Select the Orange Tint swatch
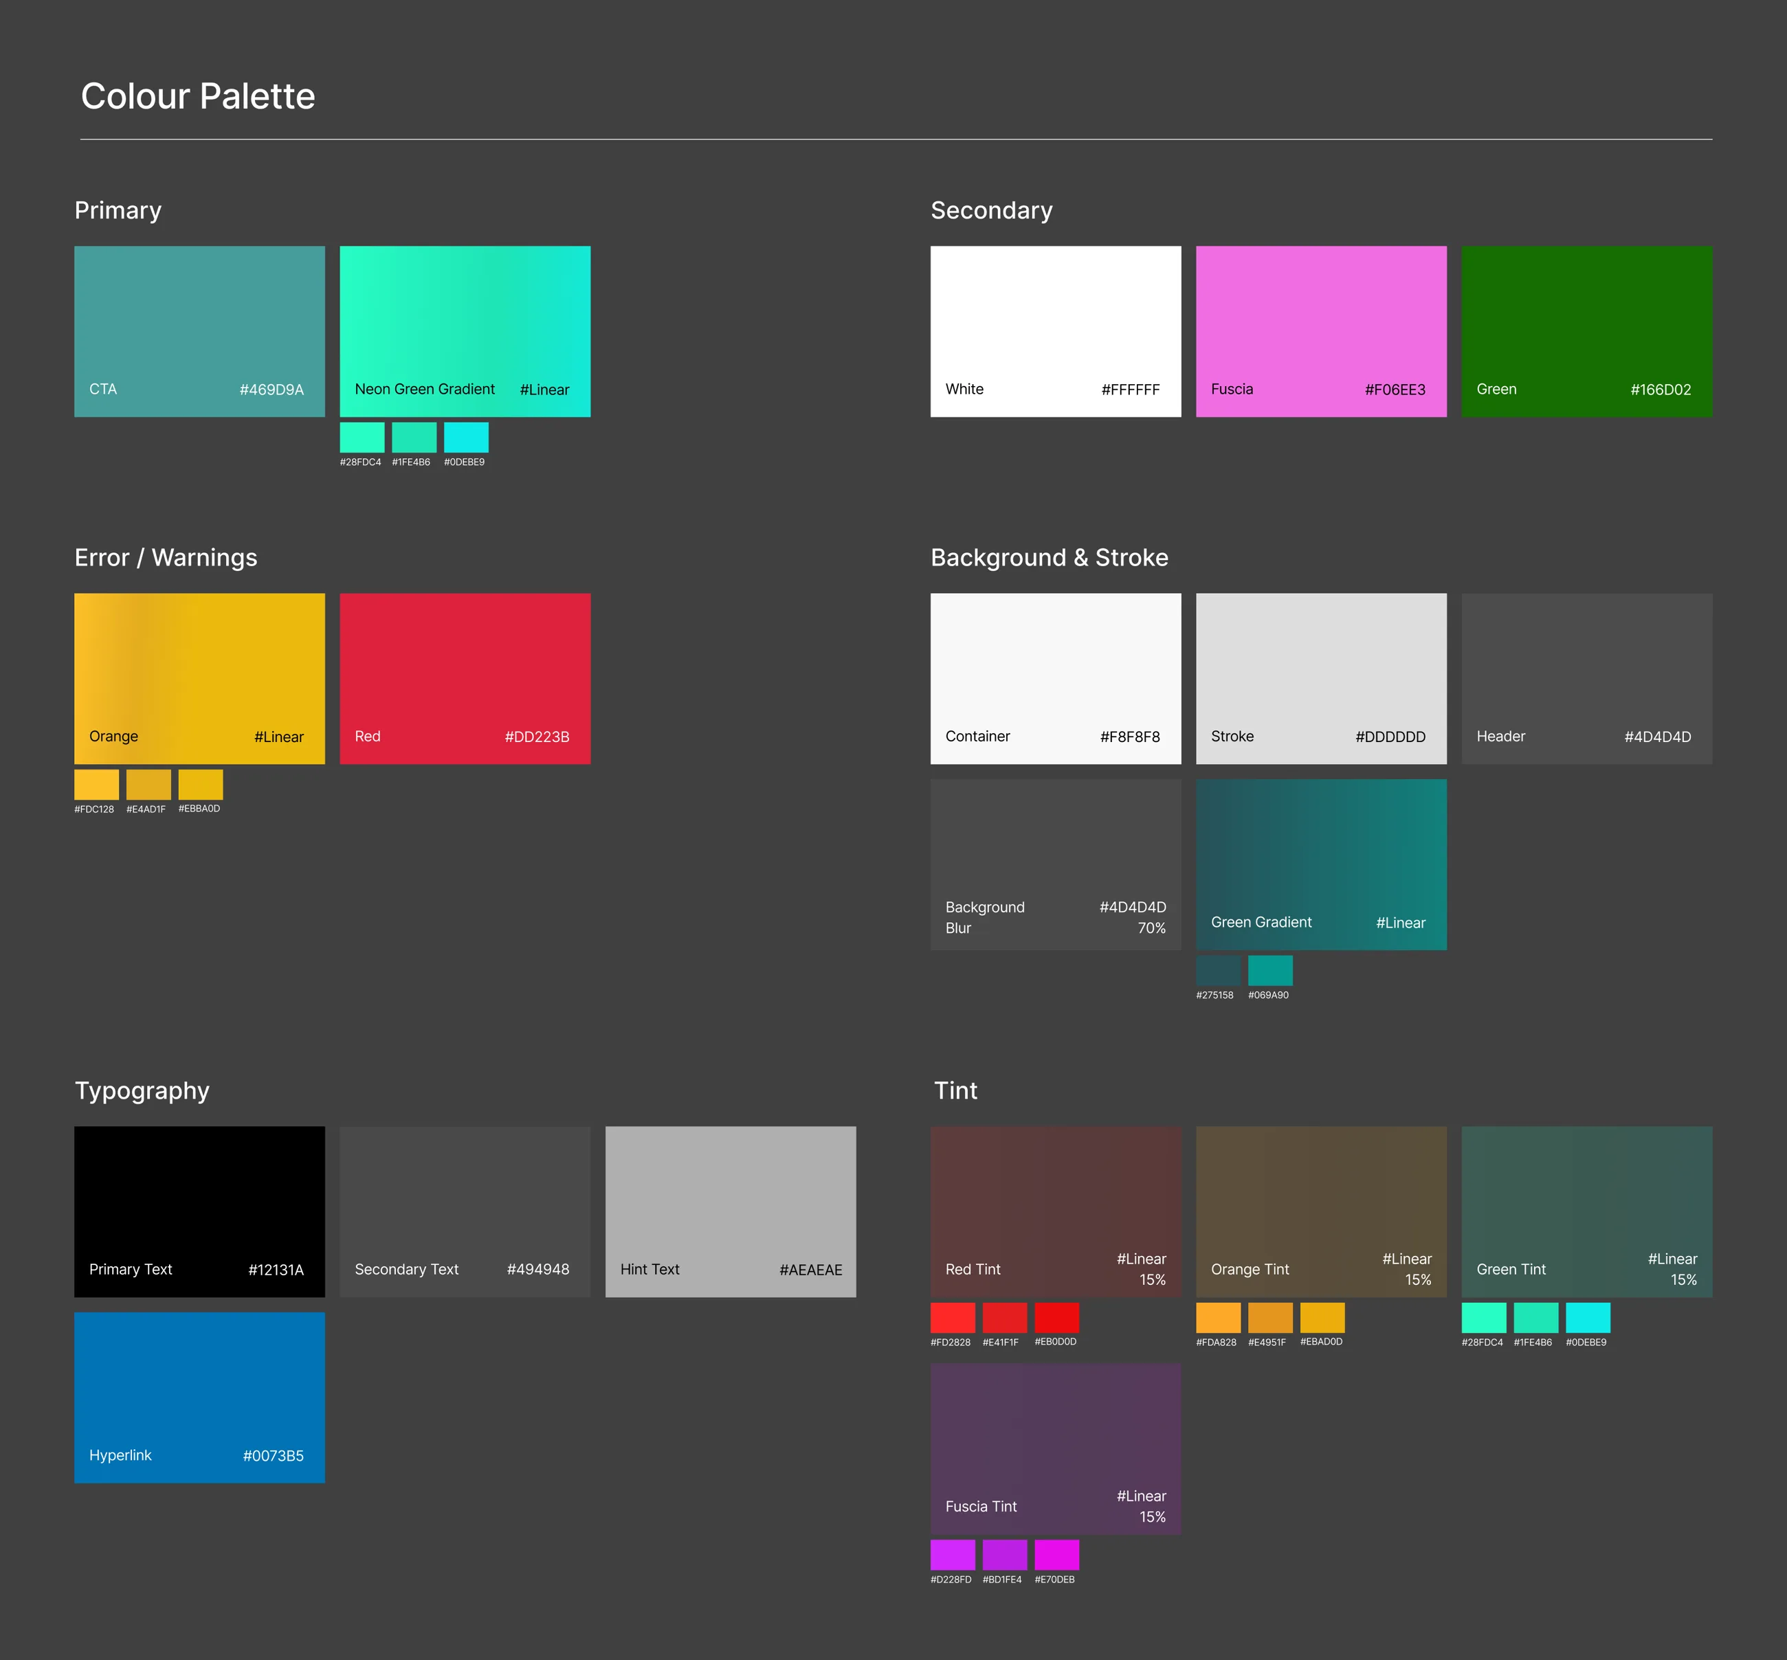 [x=1321, y=1212]
